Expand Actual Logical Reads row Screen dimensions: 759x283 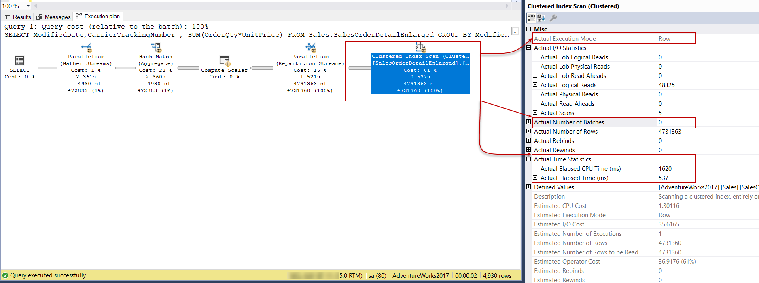tap(535, 85)
